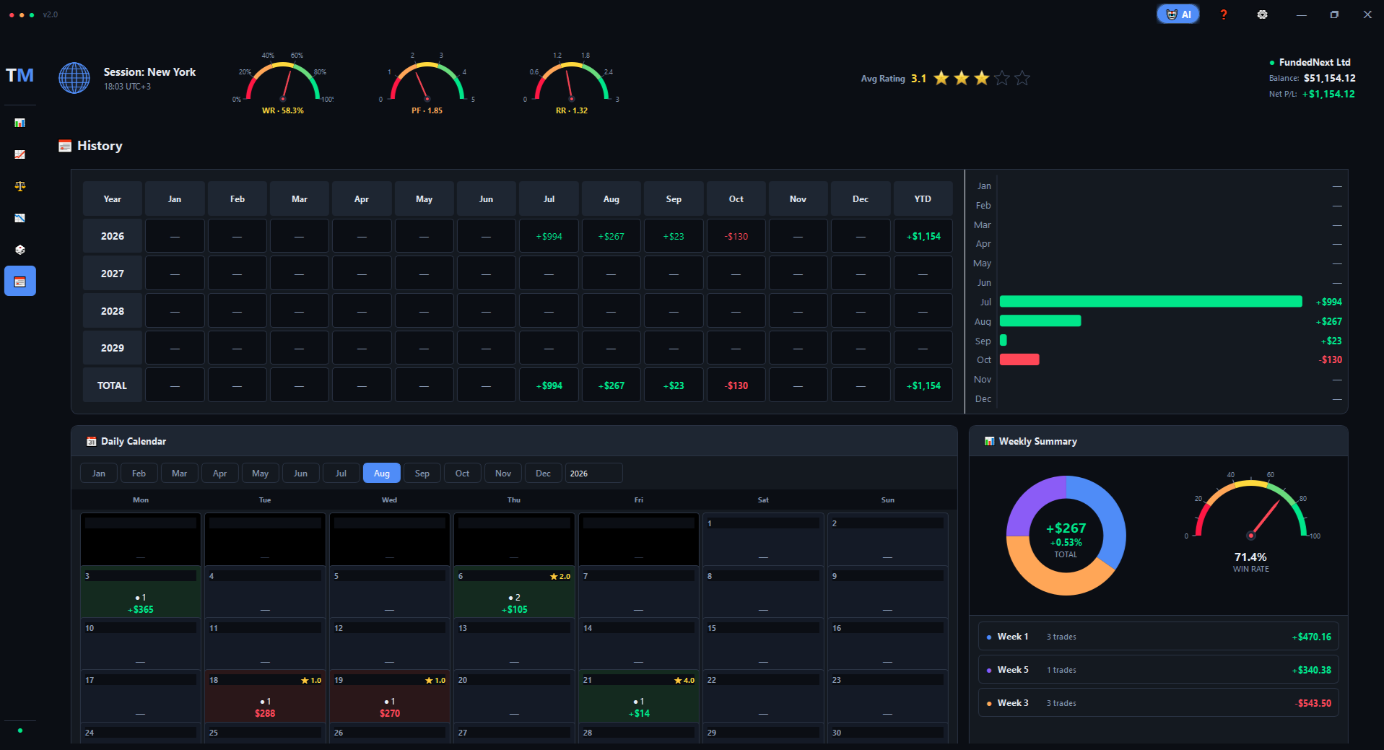Open the 2026 year selector
Image resolution: width=1384 pixels, height=750 pixels.
click(x=593, y=474)
